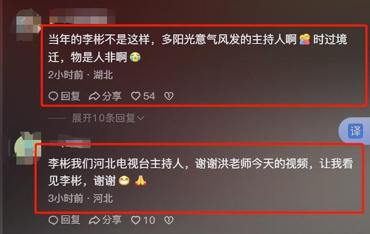This screenshot has width=370, height=234.
Task: Share the Hebei comment
Action: pyautogui.click(x=105, y=220)
